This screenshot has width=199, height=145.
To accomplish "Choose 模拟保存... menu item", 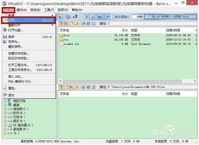I will click(x=29, y=46).
